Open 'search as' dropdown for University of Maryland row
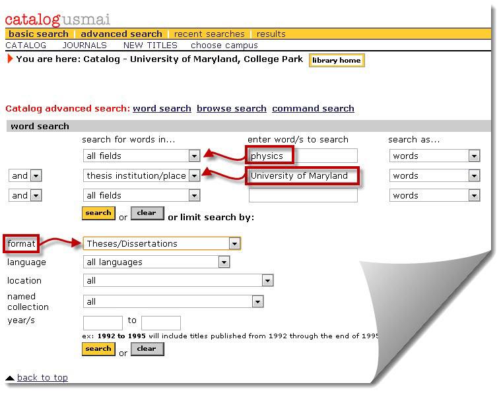 click(434, 175)
